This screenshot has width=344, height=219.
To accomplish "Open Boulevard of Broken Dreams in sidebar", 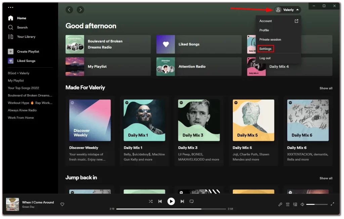I will (30, 96).
